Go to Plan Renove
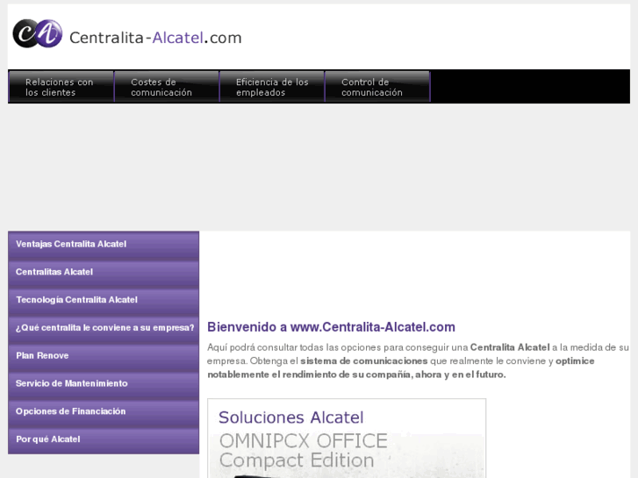The width and height of the screenshot is (638, 478). click(x=104, y=357)
